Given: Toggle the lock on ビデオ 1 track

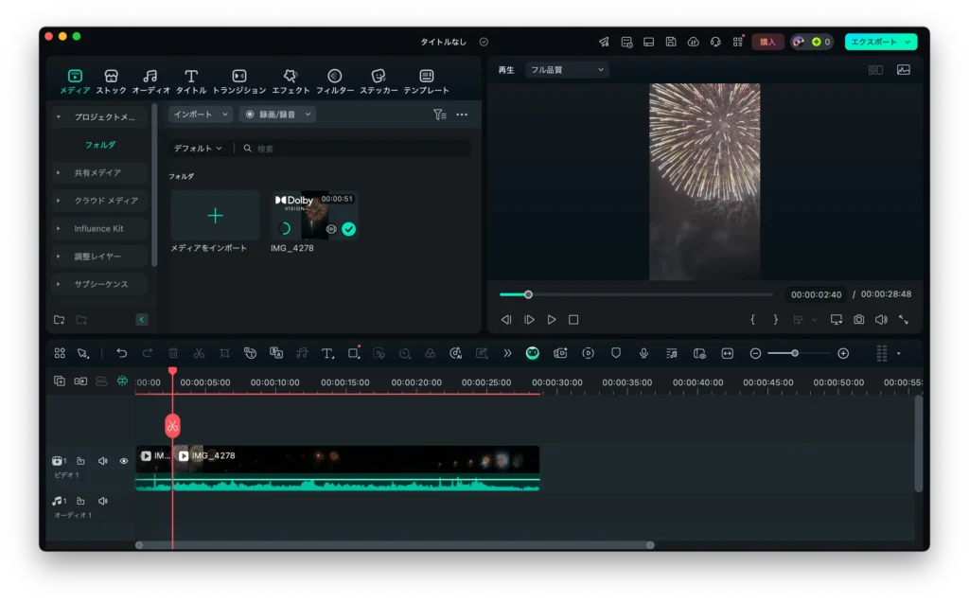Looking at the screenshot, I should pos(80,461).
